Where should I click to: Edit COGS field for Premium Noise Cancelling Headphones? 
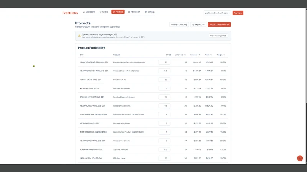point(165,62)
